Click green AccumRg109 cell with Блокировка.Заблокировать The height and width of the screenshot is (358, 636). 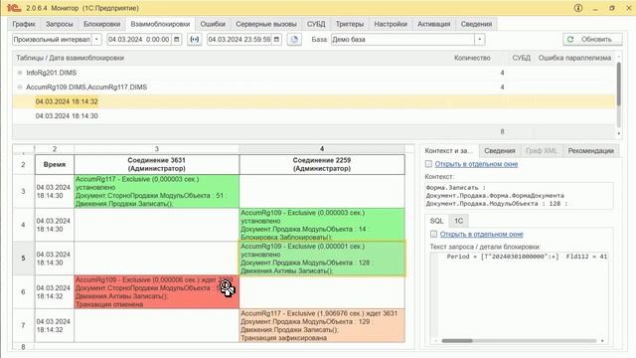322,225
